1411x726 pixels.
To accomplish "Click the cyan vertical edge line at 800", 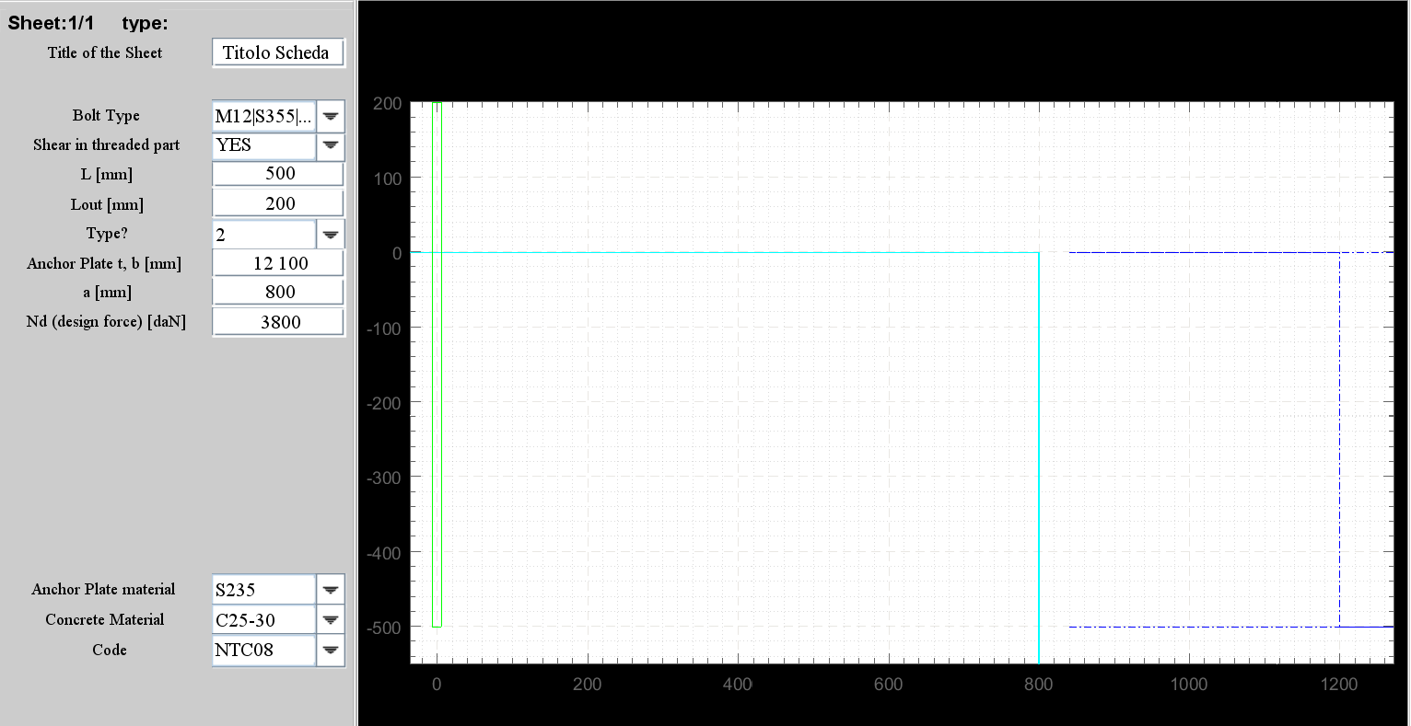I will coord(1039,457).
